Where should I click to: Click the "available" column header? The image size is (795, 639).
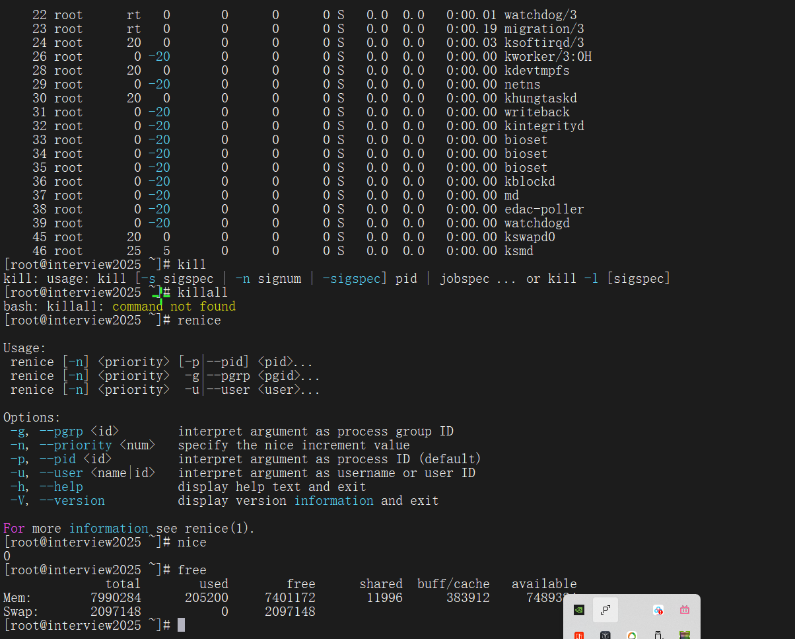point(544,583)
